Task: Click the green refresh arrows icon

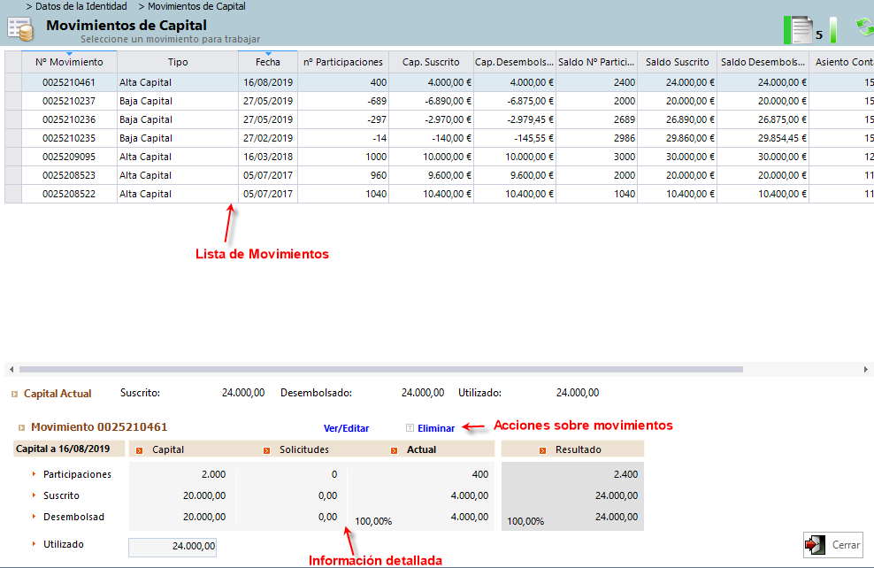Action: [864, 27]
